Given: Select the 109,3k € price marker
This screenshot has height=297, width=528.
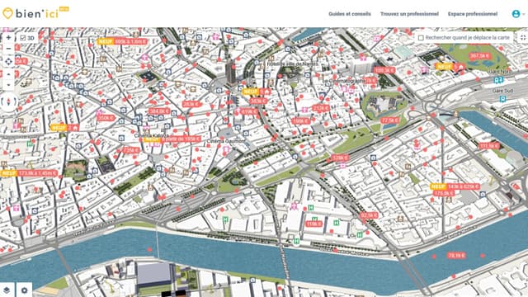Looking at the screenshot, I should coord(384,70).
